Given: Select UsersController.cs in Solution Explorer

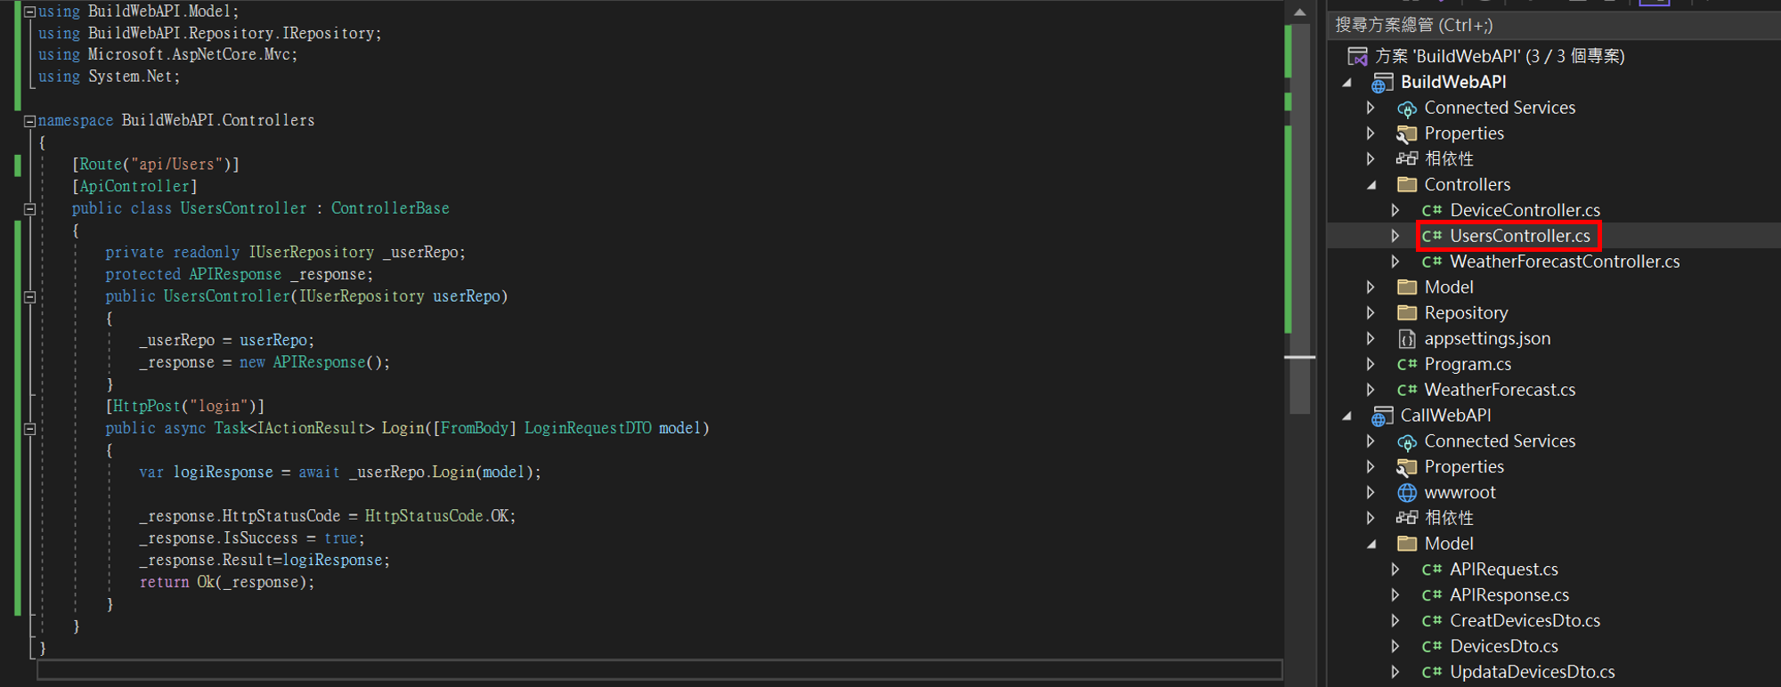Looking at the screenshot, I should 1519,236.
